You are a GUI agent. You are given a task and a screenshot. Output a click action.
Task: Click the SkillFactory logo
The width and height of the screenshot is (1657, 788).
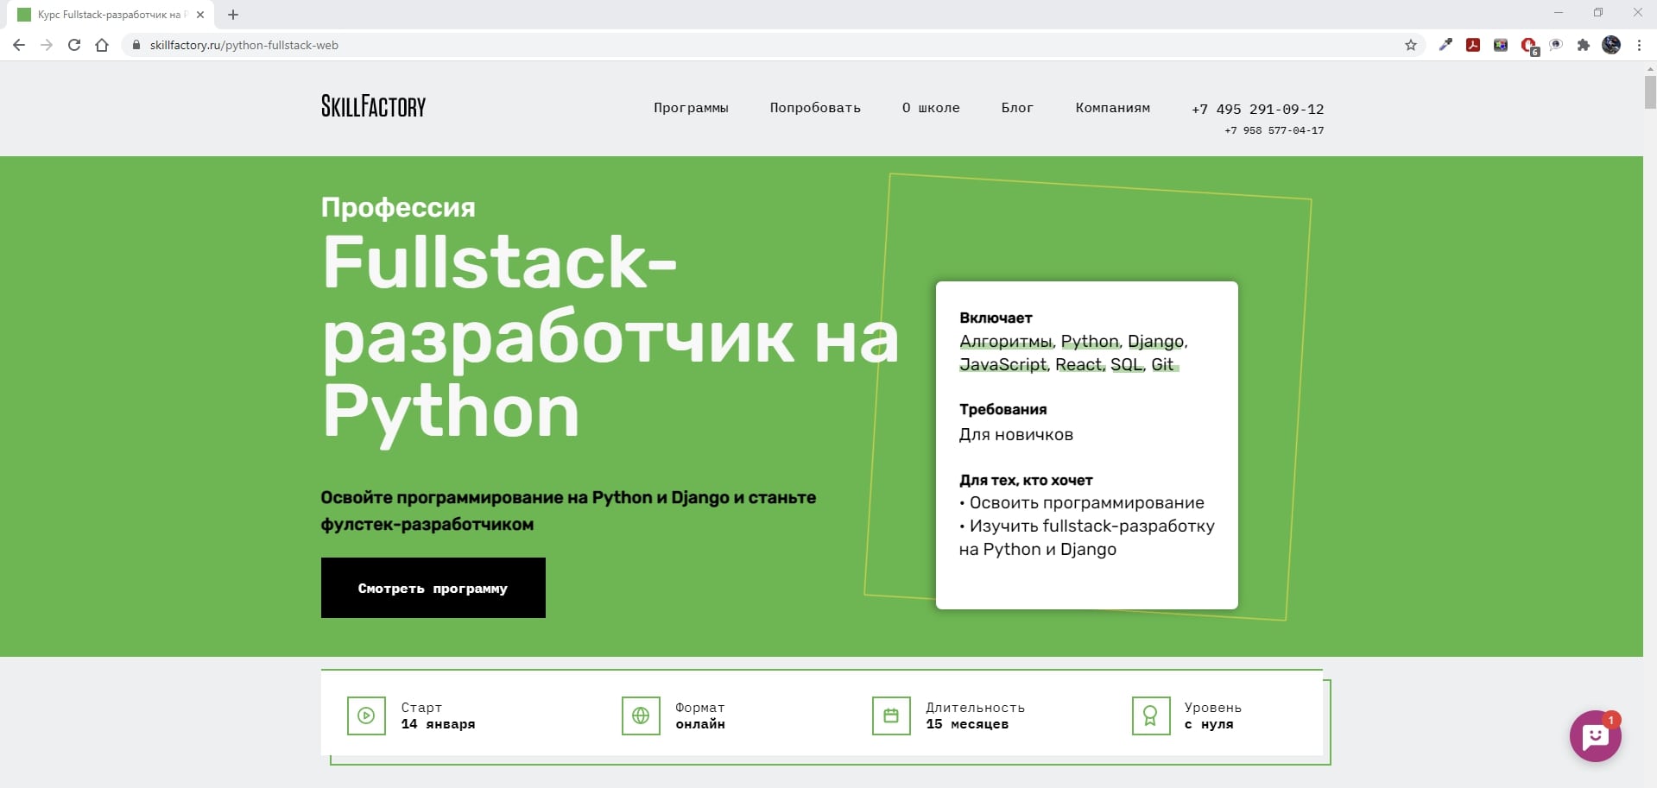(x=373, y=106)
